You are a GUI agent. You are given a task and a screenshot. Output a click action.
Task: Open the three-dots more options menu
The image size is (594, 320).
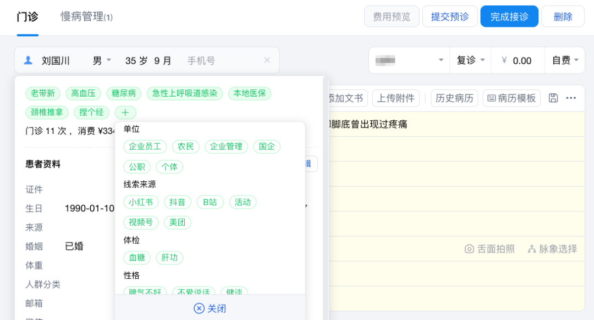click(x=571, y=98)
